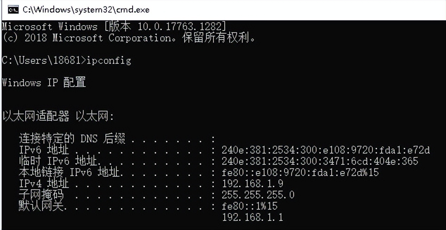446x230 pixels.
Task: Click the "子网掩码" label
Action: coord(41,195)
